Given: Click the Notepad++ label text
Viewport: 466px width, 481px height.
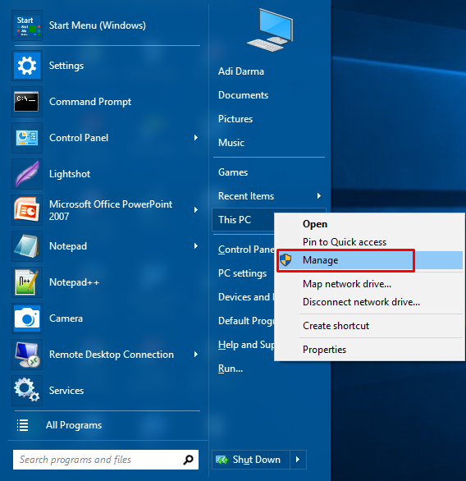Looking at the screenshot, I should click(74, 282).
